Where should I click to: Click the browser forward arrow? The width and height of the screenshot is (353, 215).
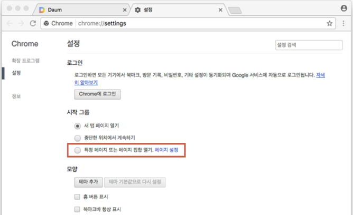tap(21, 23)
